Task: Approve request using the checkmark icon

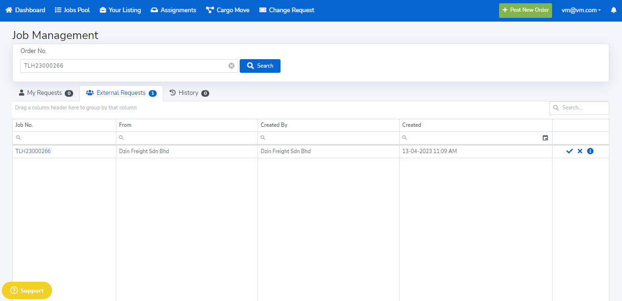Action: (569, 151)
